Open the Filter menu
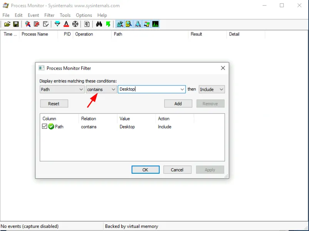This screenshot has height=231, width=309. click(x=49, y=15)
